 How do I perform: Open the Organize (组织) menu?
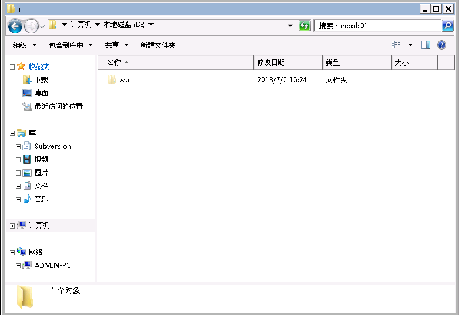(x=24, y=45)
